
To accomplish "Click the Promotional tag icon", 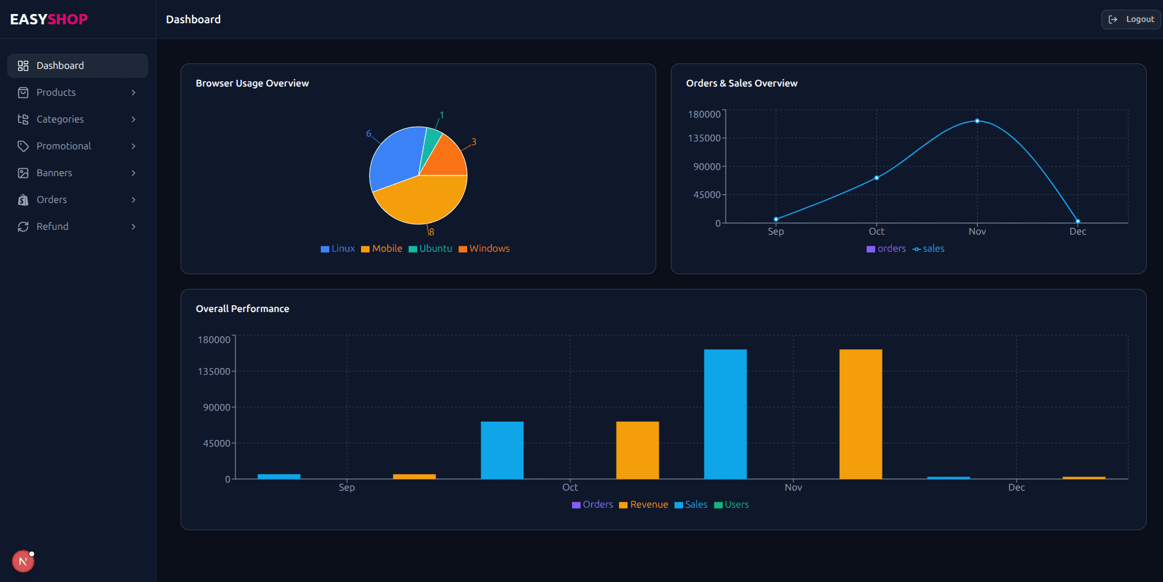I will pos(23,146).
